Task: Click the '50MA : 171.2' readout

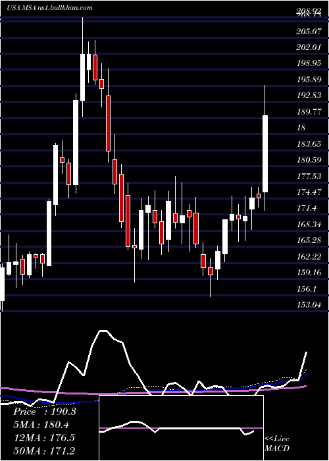Action: pos(44,450)
